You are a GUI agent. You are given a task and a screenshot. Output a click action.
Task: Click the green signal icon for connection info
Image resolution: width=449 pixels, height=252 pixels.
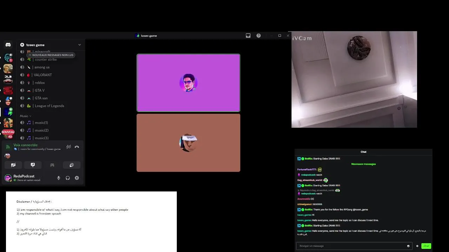(8, 147)
